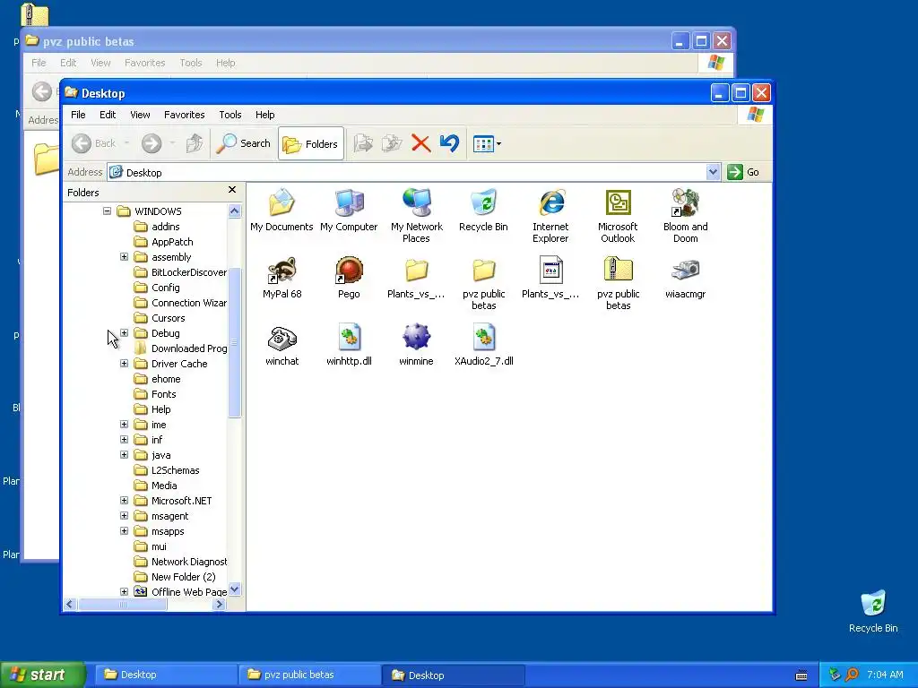
Task: Click the Search toolbar button
Action: point(244,143)
